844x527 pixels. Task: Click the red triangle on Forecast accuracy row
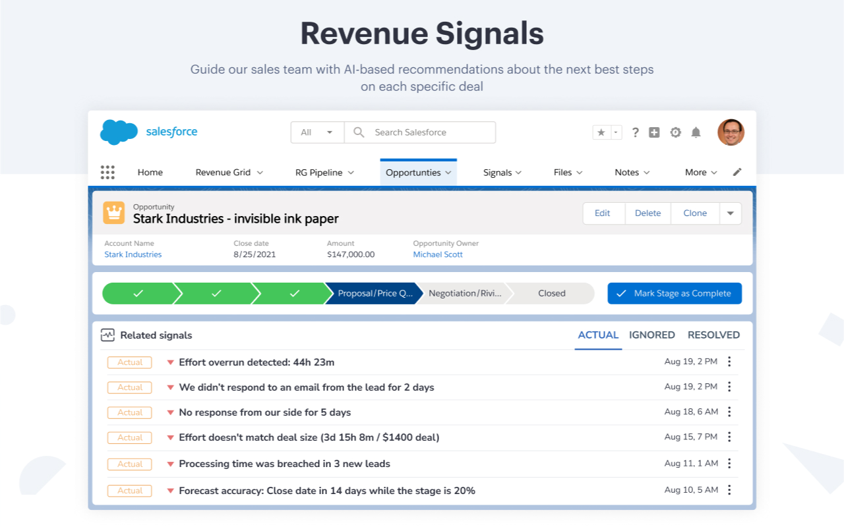click(170, 491)
